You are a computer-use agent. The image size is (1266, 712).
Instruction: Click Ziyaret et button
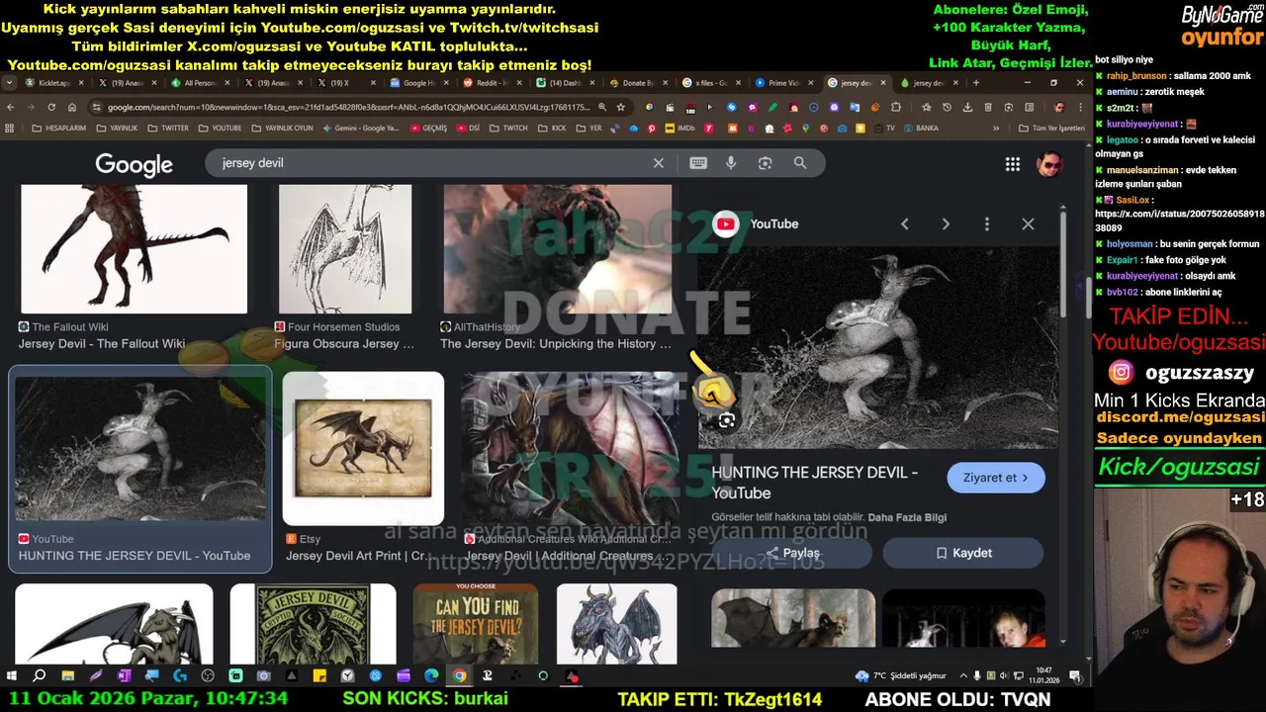click(996, 478)
